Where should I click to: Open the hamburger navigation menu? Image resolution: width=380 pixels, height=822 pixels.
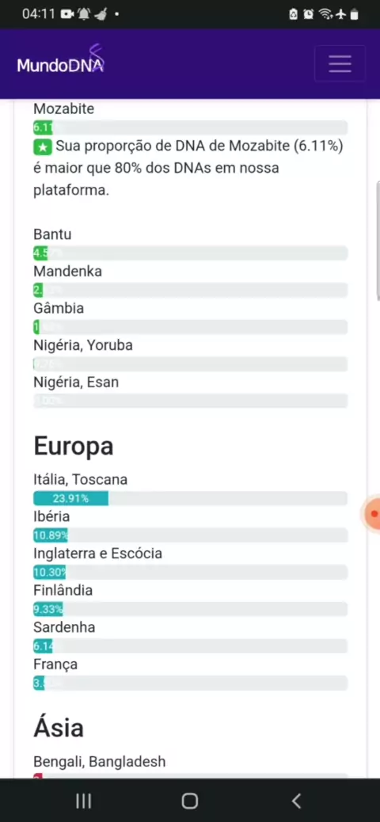340,63
